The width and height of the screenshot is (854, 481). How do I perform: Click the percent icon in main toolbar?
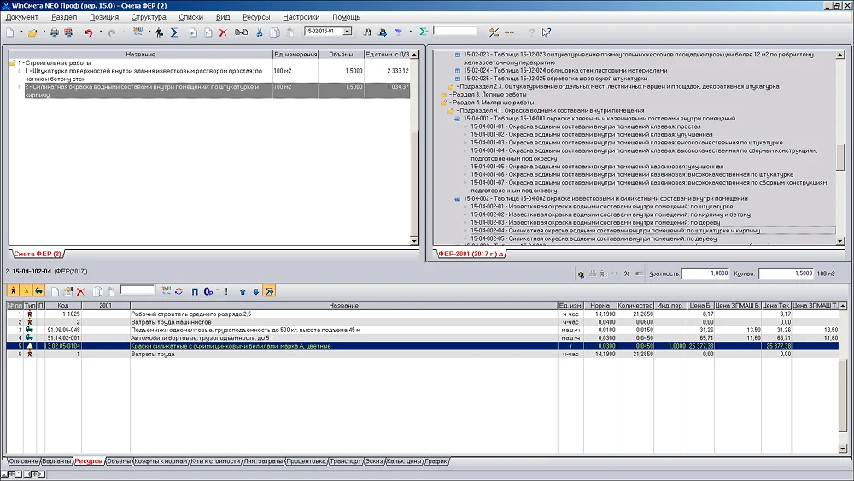[494, 32]
